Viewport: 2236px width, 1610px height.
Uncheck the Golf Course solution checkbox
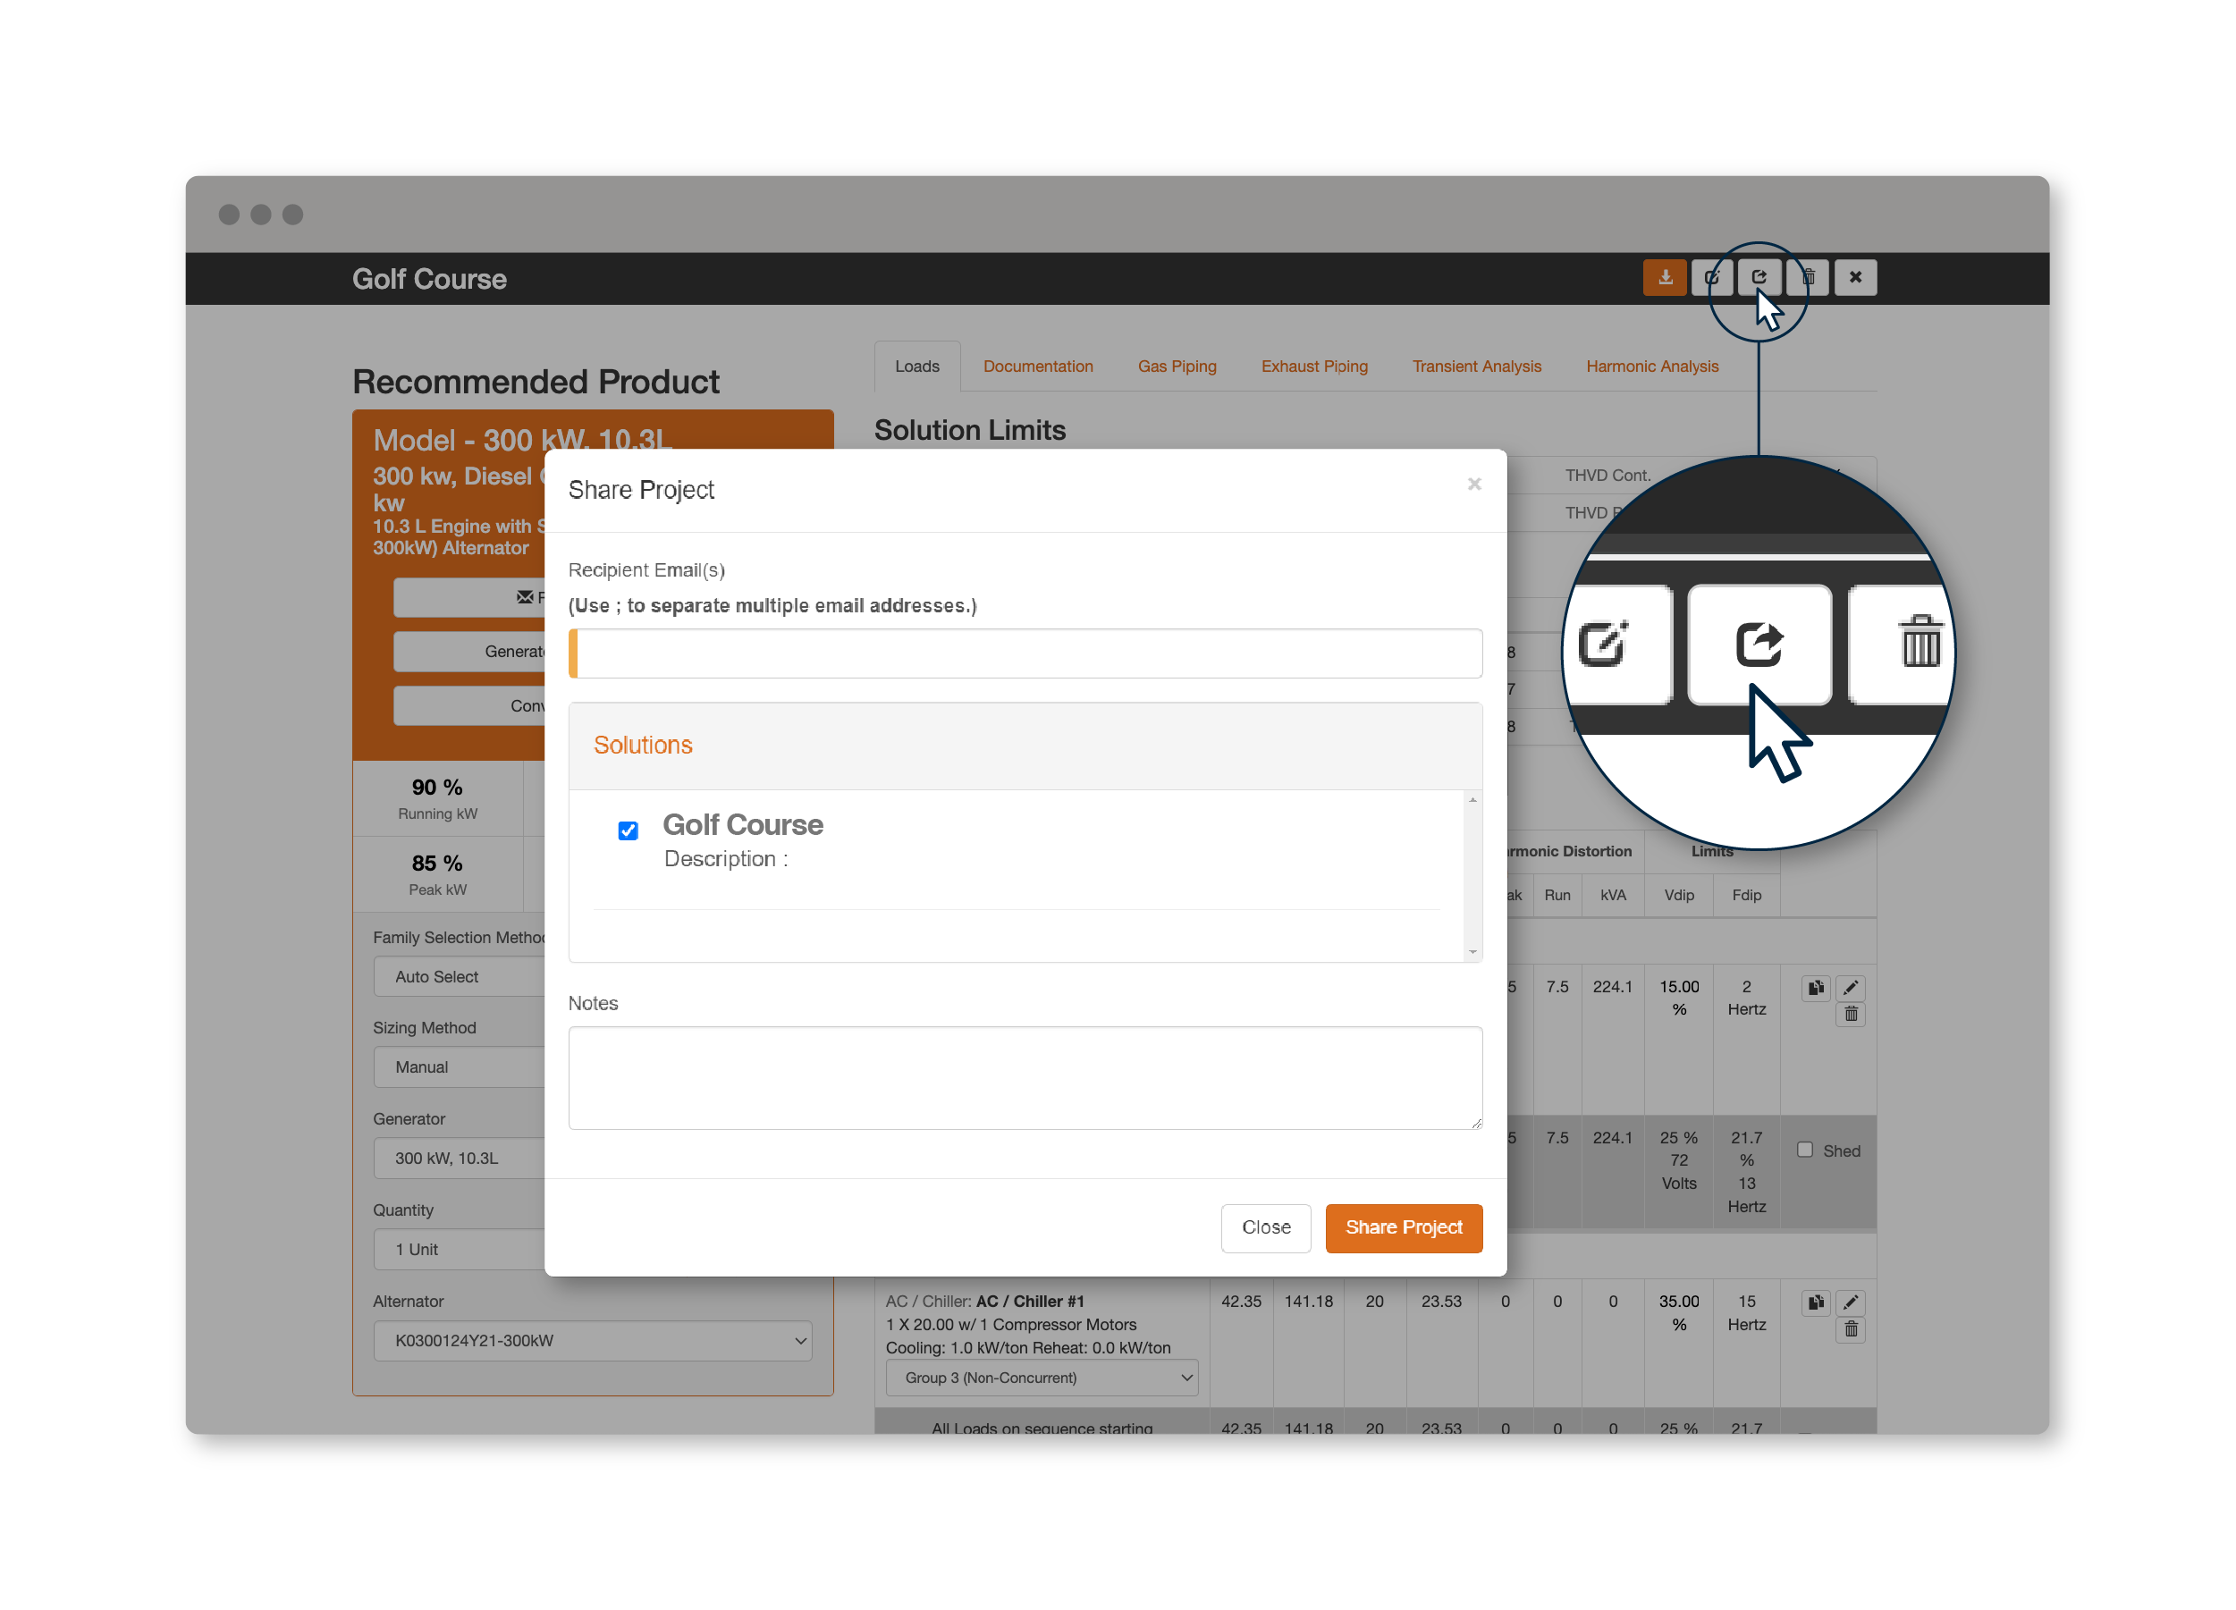pyautogui.click(x=628, y=830)
